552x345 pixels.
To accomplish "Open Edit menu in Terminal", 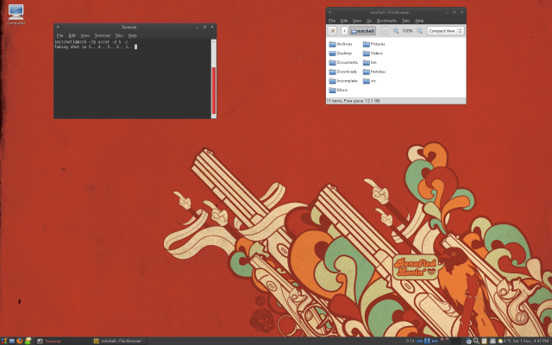I will coord(72,35).
